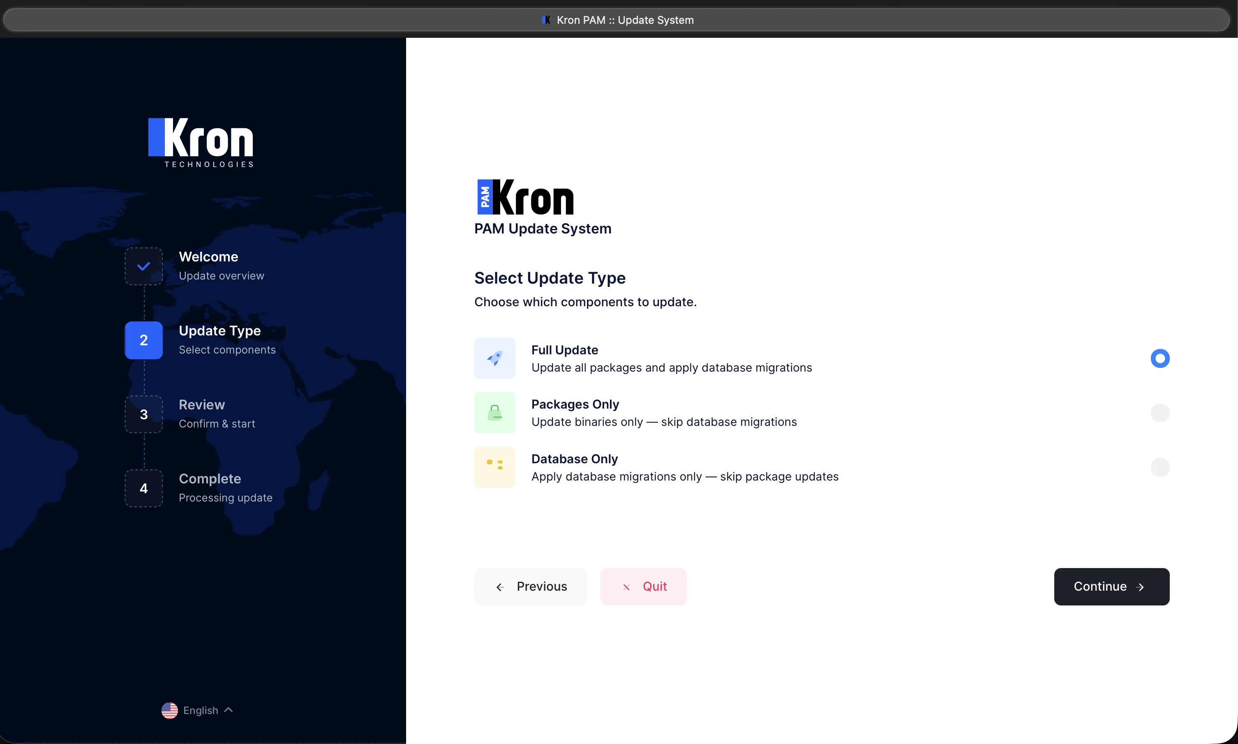1238x744 pixels.
Task: Click the step 3 Review badge
Action: (x=144, y=414)
